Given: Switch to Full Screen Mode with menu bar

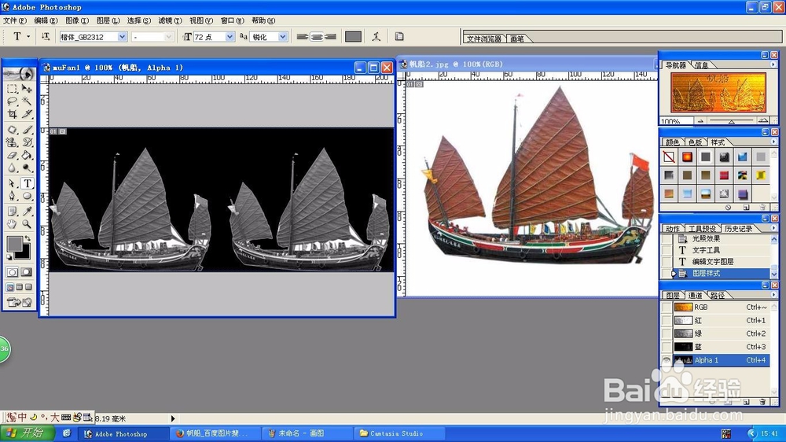Looking at the screenshot, I should pos(20,287).
